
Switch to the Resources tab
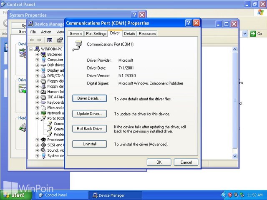147,33
